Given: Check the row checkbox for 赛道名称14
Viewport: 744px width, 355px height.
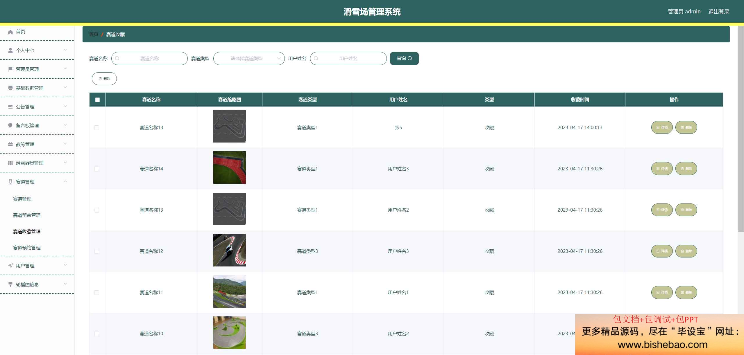Looking at the screenshot, I should tap(97, 169).
